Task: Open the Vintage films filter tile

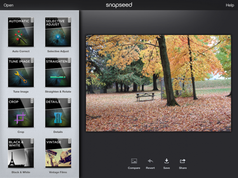Action: 58,153
